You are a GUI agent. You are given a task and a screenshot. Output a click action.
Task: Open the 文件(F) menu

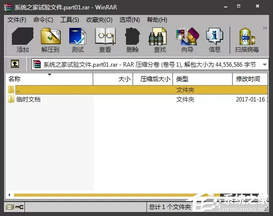pos(17,20)
